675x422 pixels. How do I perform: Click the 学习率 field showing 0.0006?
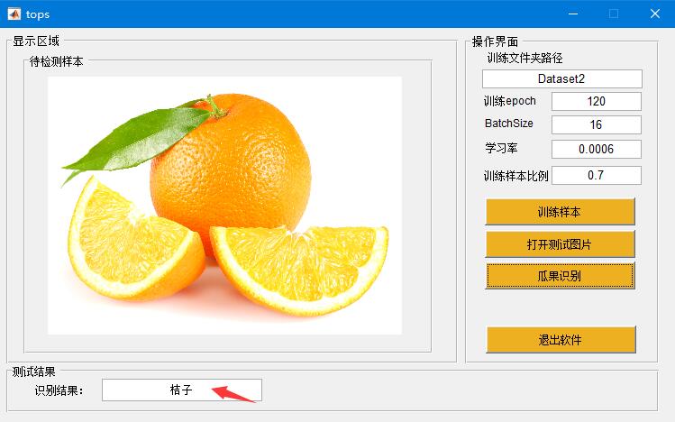point(597,149)
